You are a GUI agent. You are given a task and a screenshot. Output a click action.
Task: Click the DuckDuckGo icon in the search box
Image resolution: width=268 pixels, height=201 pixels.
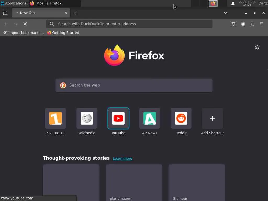tap(63, 85)
